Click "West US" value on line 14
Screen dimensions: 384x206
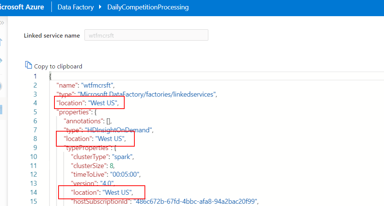pyautogui.click(x=117, y=192)
